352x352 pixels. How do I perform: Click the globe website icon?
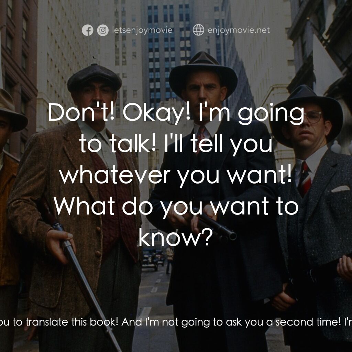(x=198, y=30)
